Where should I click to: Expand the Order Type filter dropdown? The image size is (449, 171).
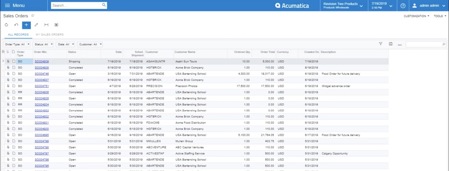[x=17, y=44]
